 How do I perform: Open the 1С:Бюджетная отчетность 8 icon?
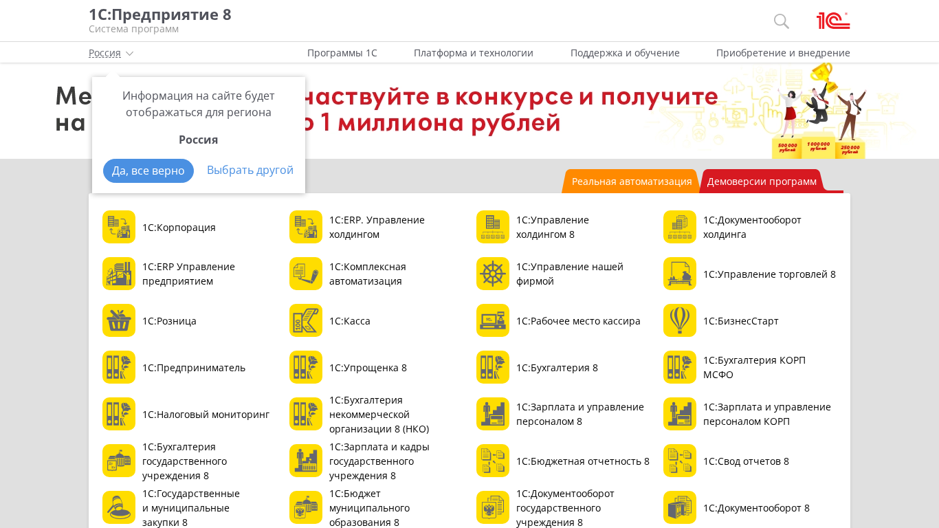(x=493, y=461)
